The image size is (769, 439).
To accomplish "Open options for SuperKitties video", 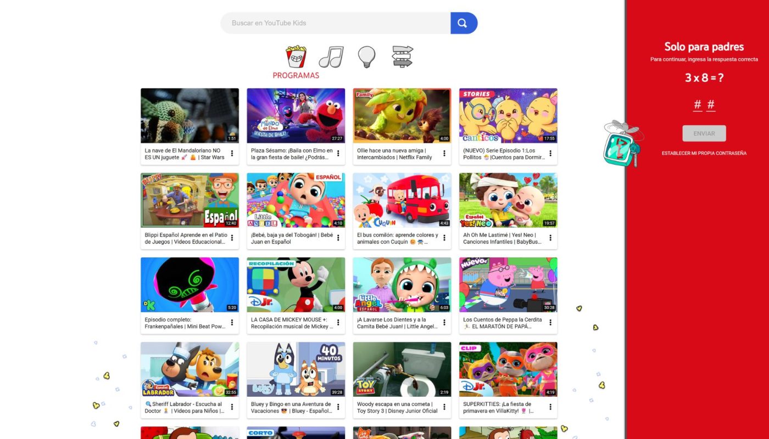I will (x=550, y=407).
